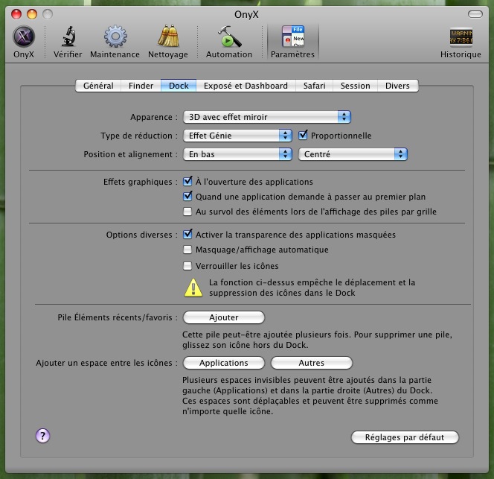Click the Autres space button
This screenshot has height=479, width=494.
(312, 363)
